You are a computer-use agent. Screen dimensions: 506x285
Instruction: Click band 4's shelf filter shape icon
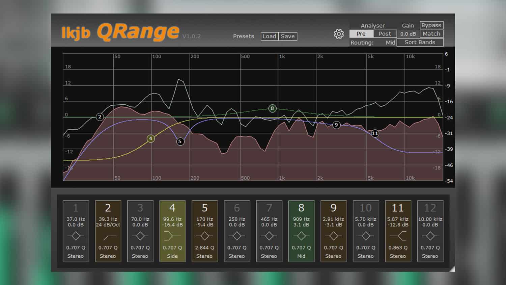172,236
